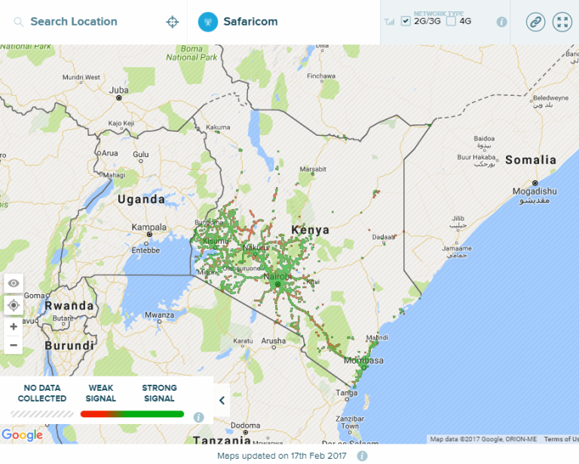
Task: Click the Uganda country label
Action: pos(142,199)
